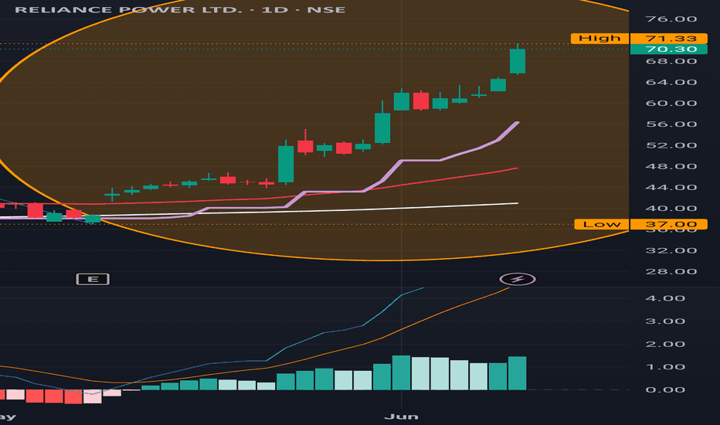720x425 pixels.
Task: Click the 4.00 indicator axis label
Action: pos(665,298)
